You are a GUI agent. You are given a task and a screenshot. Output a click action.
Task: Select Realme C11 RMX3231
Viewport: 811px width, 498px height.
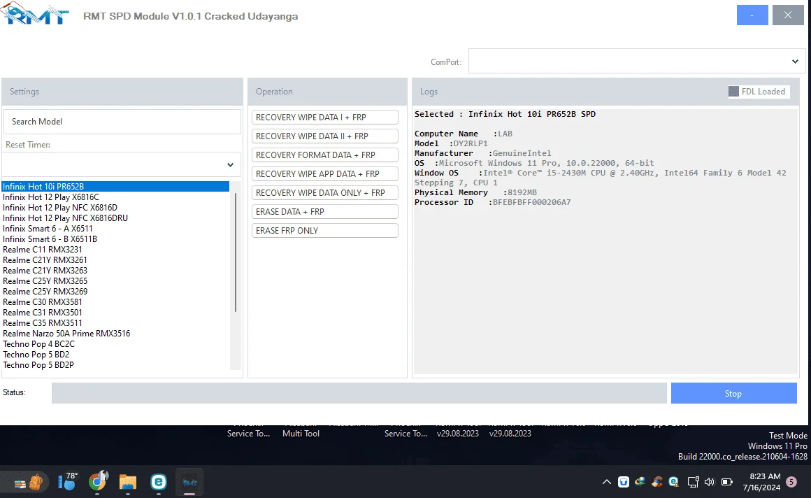pyautogui.click(x=115, y=250)
